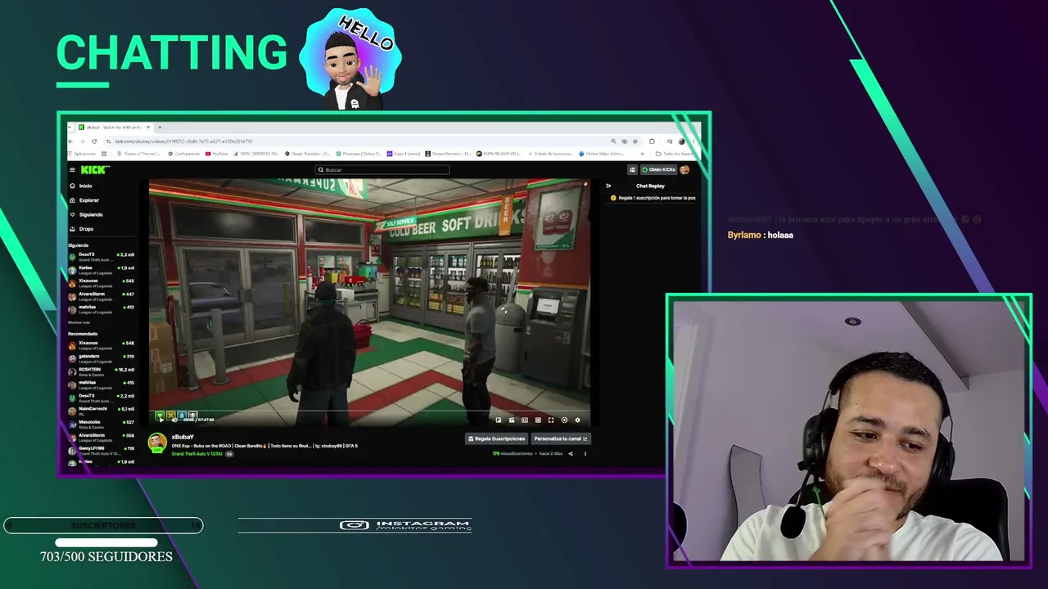Viewport: 1048px width, 589px height.
Task: Open the Chrome three-dot menu
Action: tap(693, 142)
